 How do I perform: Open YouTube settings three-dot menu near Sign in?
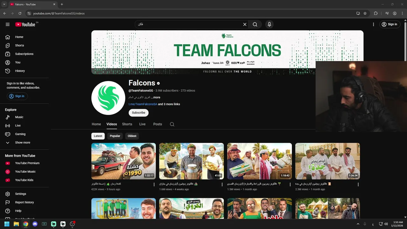click(x=374, y=24)
